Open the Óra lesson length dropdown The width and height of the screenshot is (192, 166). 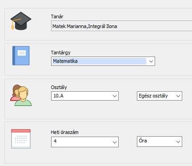[x=160, y=142]
